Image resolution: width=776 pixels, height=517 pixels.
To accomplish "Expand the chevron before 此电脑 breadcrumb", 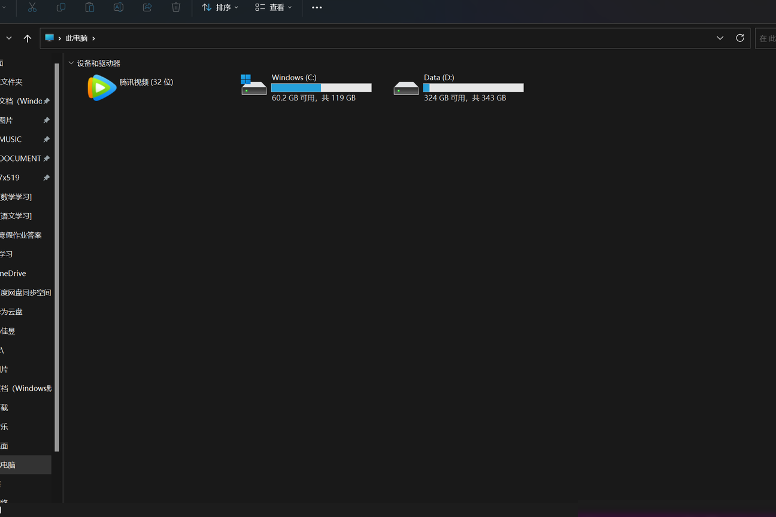I will click(60, 38).
